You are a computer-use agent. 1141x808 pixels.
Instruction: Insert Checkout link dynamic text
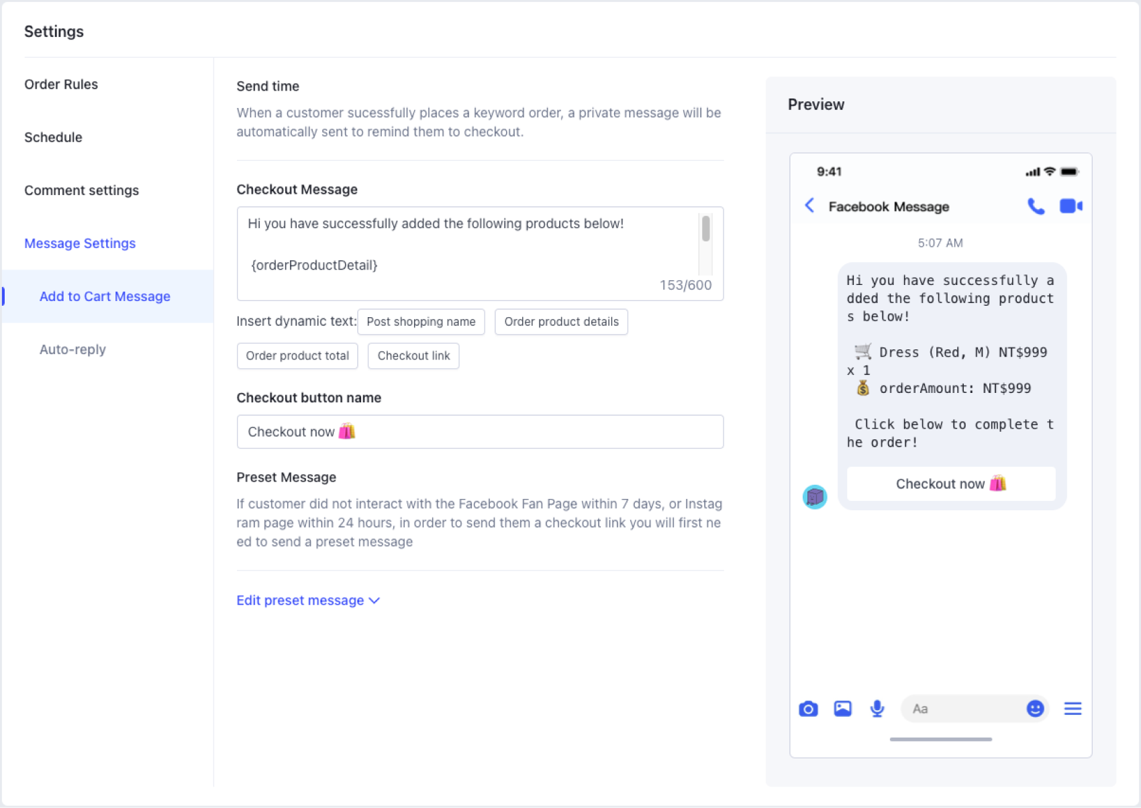click(x=413, y=356)
